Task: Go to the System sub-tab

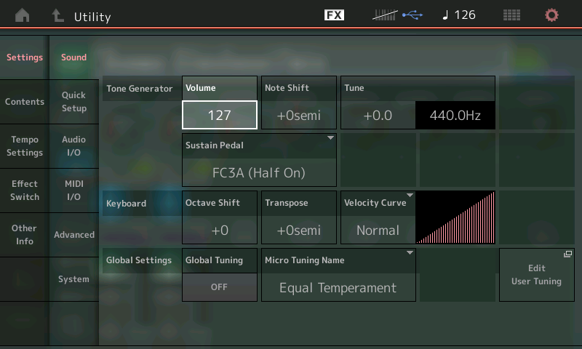Action: 74,279
